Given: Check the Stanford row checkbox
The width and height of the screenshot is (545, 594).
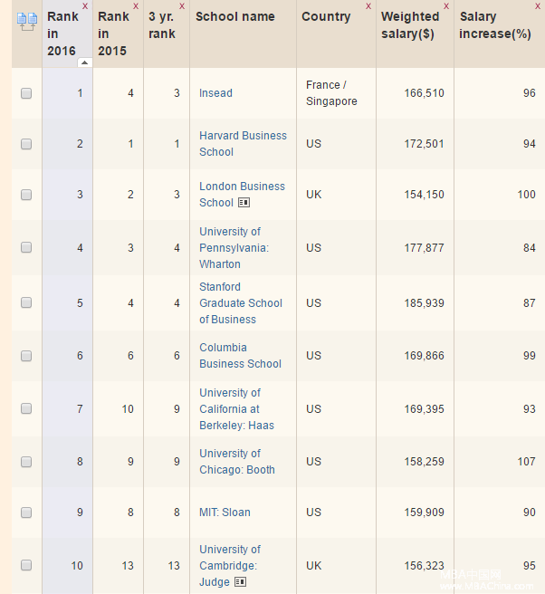Looking at the screenshot, I should [x=26, y=302].
